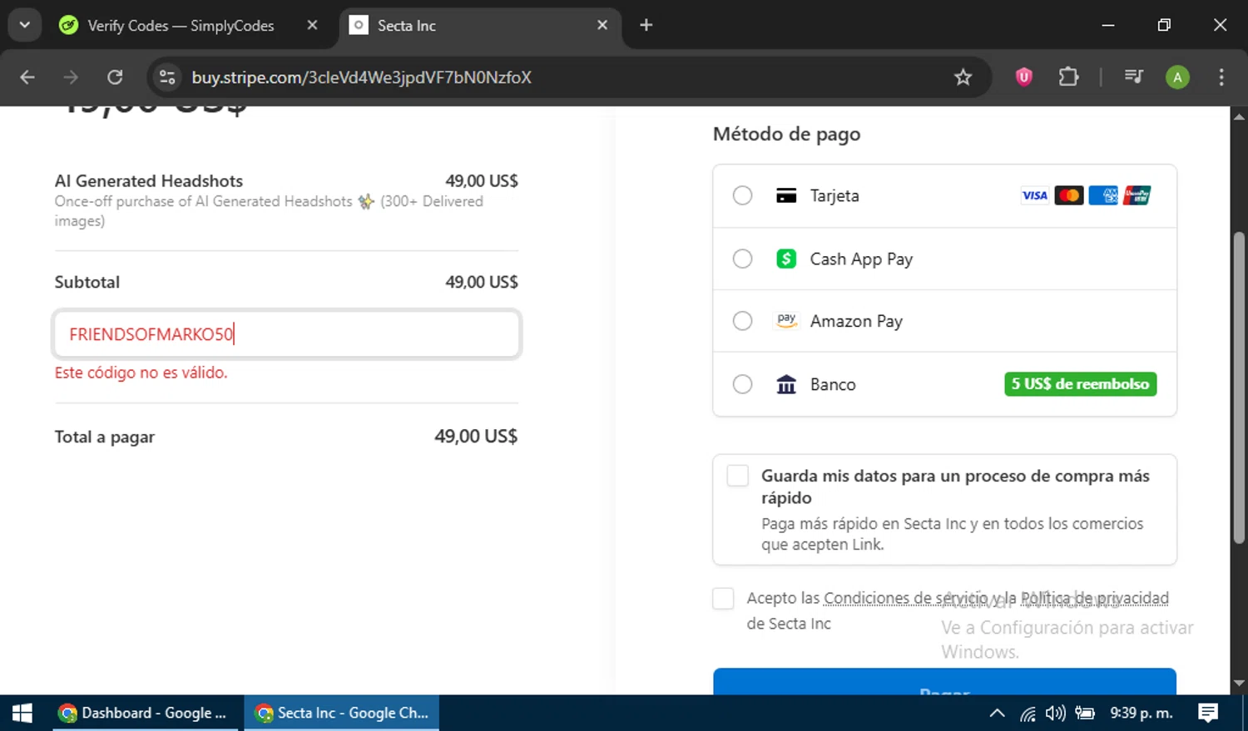Select the Cash App Pay radio button

pos(742,259)
